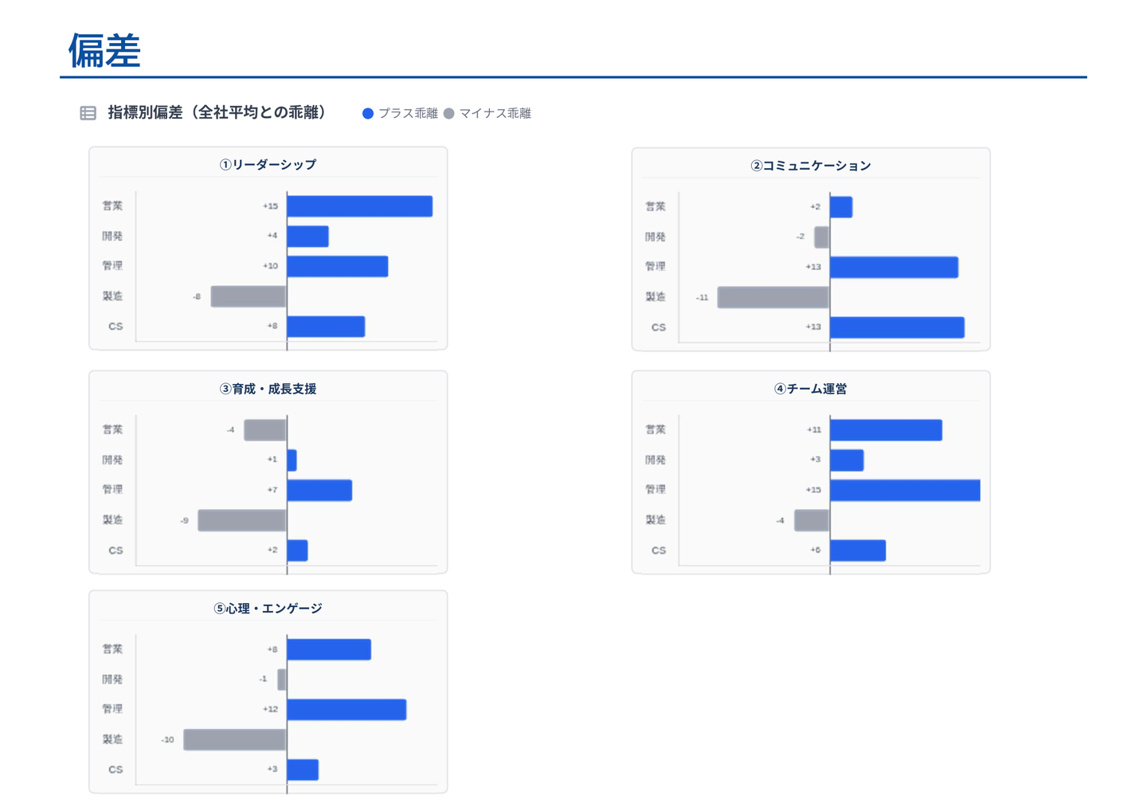Toggle the マイナス乖離 legend label
1147x811 pixels.
click(495, 114)
